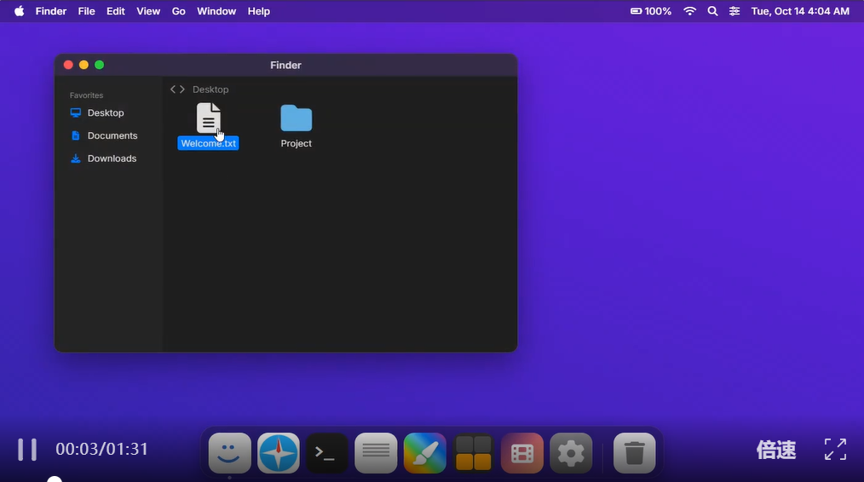The width and height of the screenshot is (864, 482).
Task: Open the Control Center toggles icon
Action: click(x=734, y=11)
